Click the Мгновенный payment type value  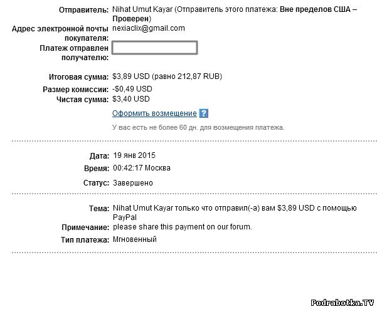pyautogui.click(x=134, y=239)
